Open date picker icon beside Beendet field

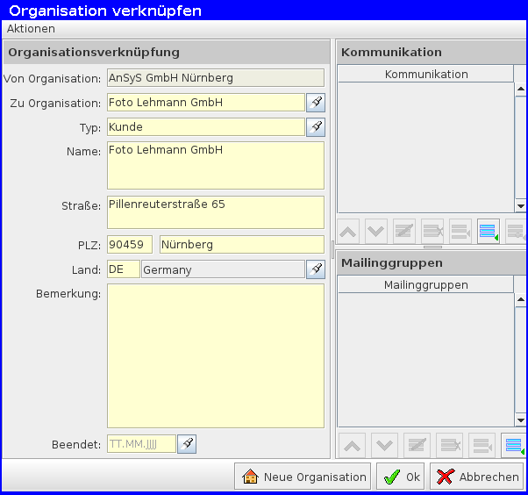point(187,444)
